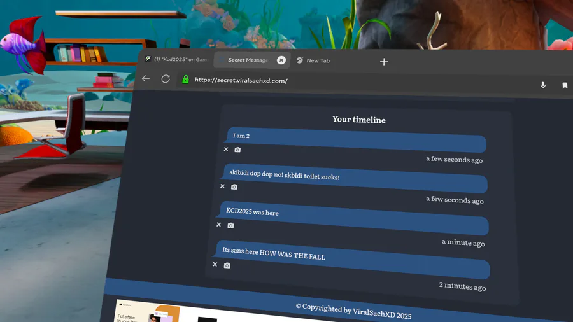This screenshot has height=322, width=573.
Task: Delete the skibidi dop dop message
Action: coord(222,186)
